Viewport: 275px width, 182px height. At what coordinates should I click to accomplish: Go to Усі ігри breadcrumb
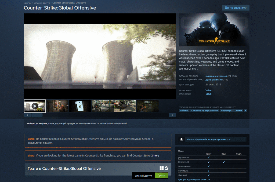click(x=27, y=3)
